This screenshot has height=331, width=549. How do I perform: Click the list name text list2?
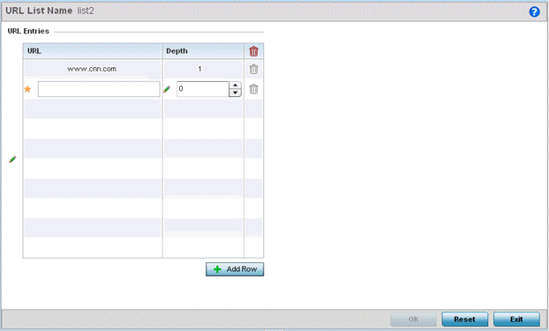(86, 11)
